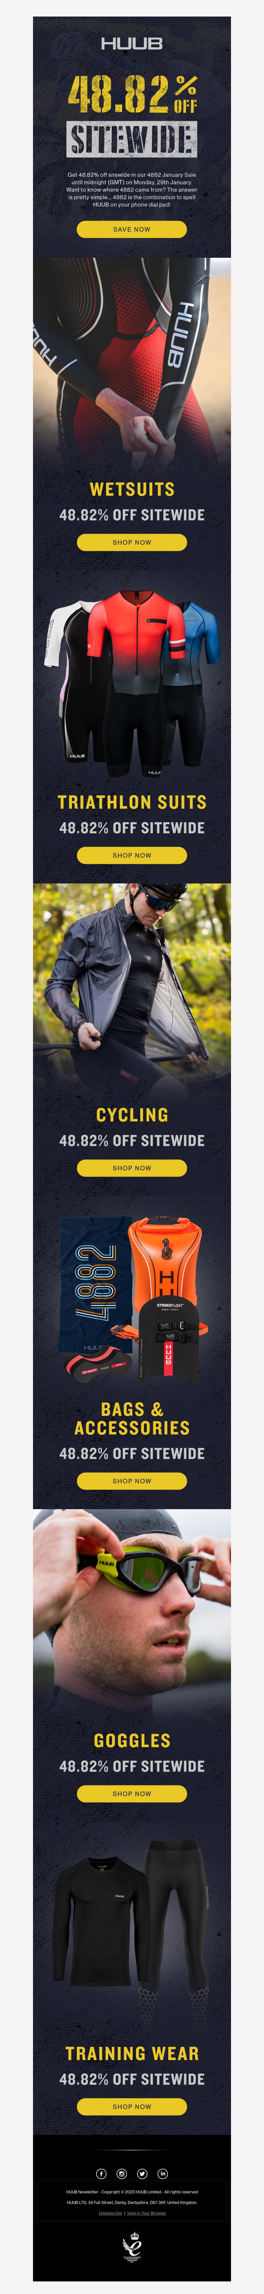Click SHOP NOW under Cycling
The height and width of the screenshot is (2294, 264).
[x=132, y=1167]
